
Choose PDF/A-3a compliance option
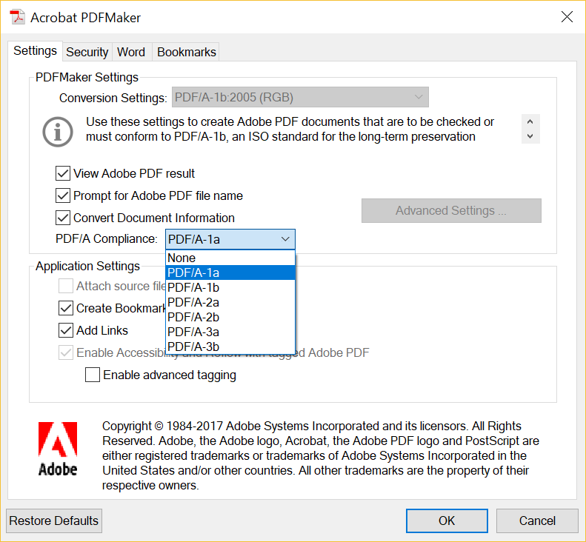[x=230, y=332]
